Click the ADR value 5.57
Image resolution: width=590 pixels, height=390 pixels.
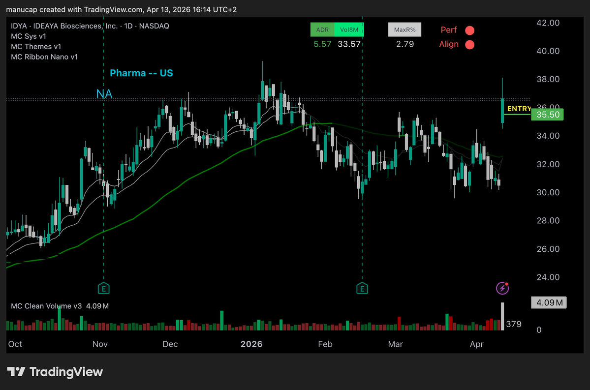322,44
